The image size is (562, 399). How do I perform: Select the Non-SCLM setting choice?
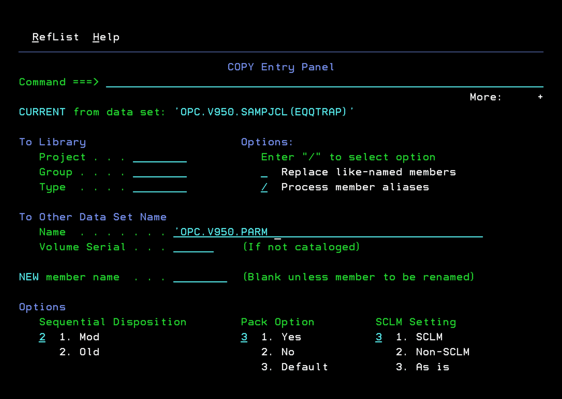(x=442, y=352)
